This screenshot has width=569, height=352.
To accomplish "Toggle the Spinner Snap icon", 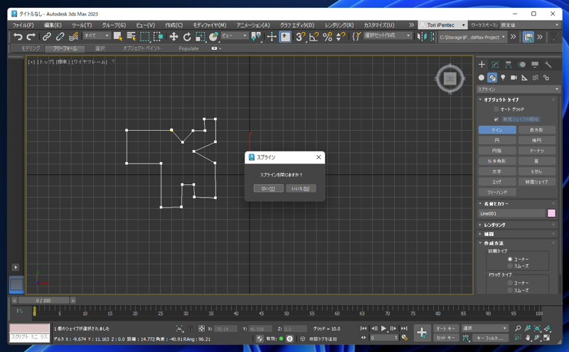I will [341, 37].
